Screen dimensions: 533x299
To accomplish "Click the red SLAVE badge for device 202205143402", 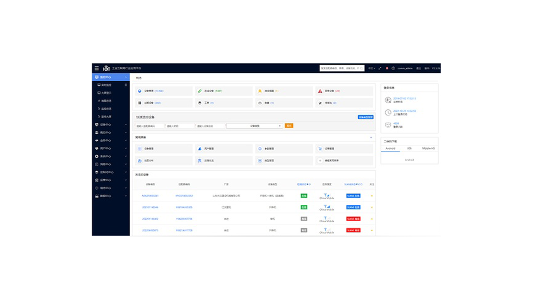I will [353, 219].
